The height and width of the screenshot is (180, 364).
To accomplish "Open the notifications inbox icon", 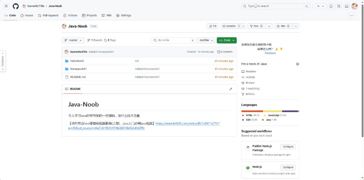I will coord(346,6).
